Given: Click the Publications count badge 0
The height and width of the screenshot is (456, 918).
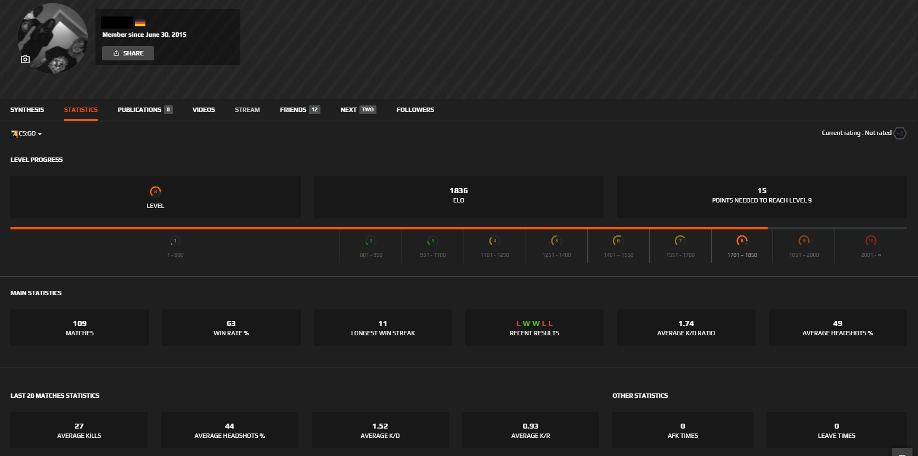Looking at the screenshot, I should 168,110.
